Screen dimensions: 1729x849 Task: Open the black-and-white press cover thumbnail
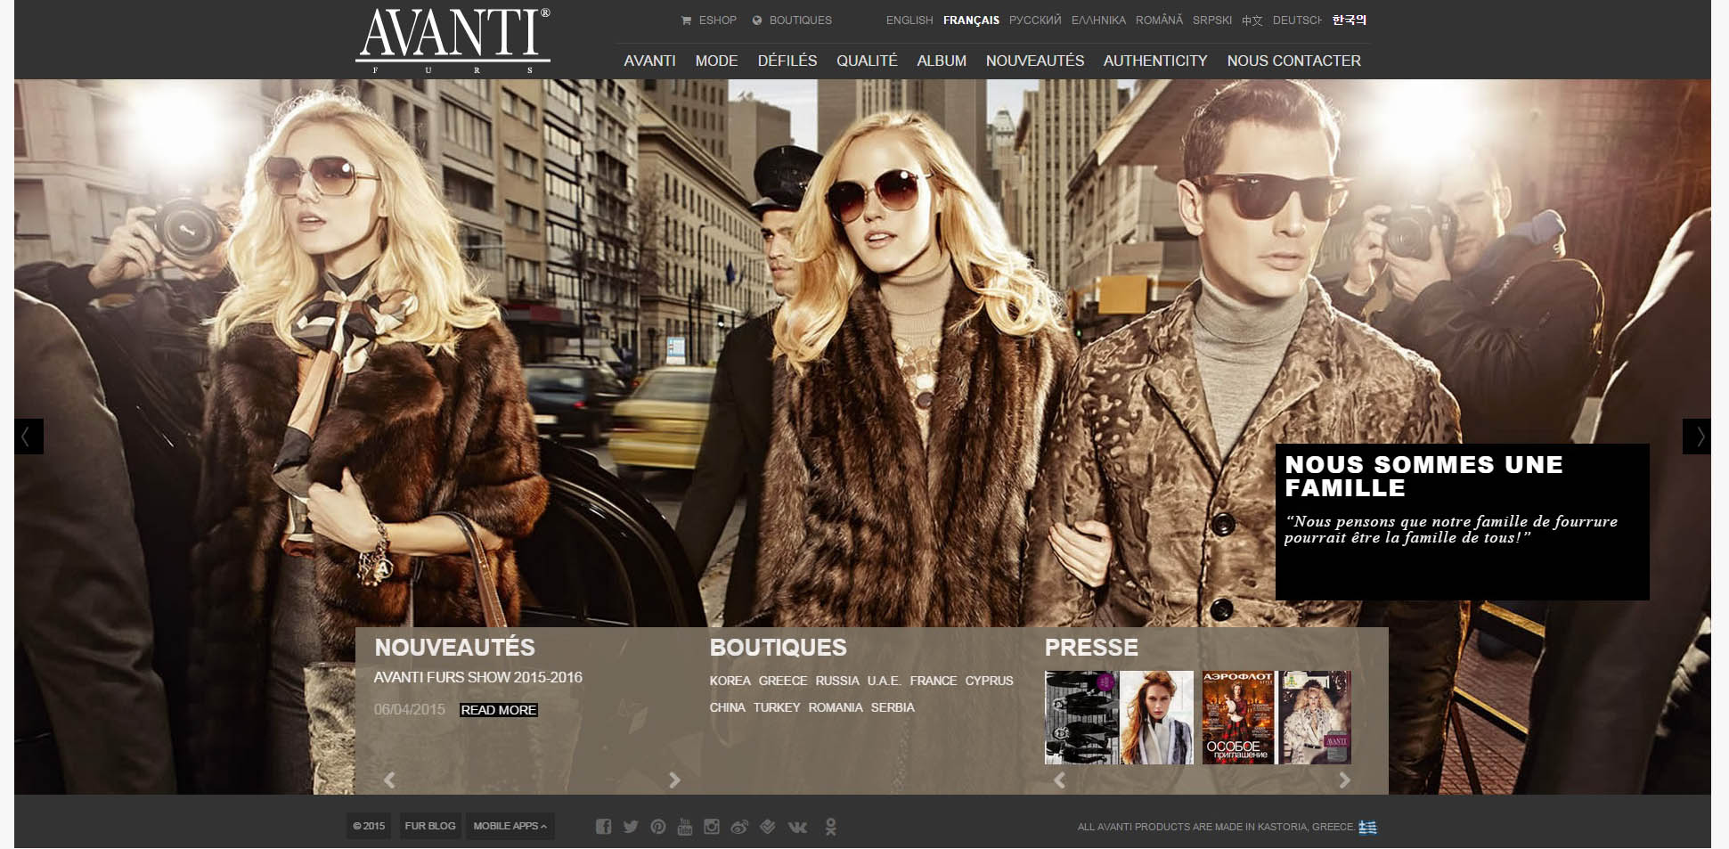coord(1081,717)
